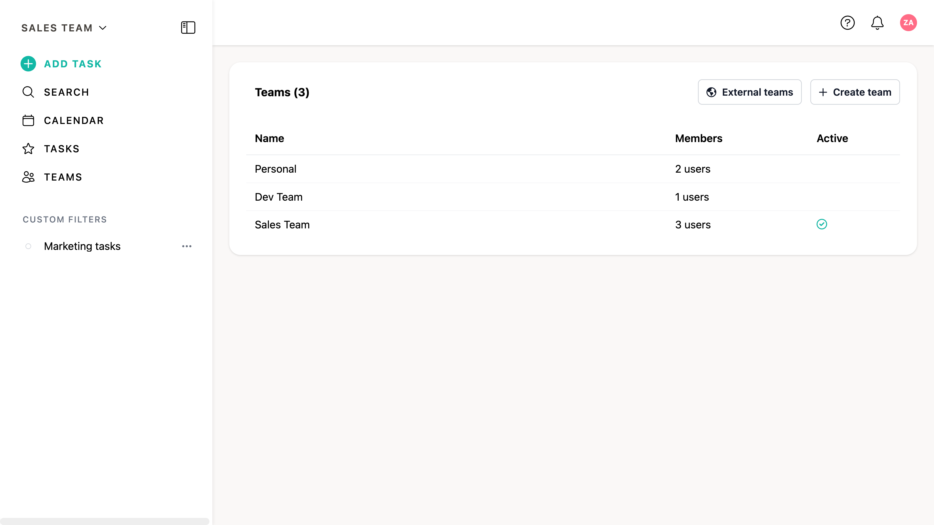Screen dimensions: 934x525
Task: Open the notifications bell
Action: tap(877, 23)
